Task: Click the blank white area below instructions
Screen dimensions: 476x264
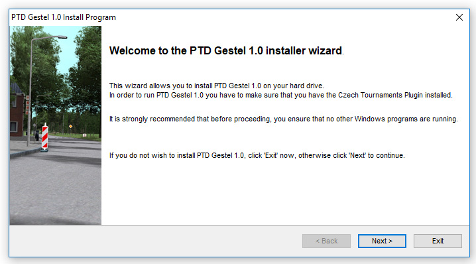Action: pos(285,193)
